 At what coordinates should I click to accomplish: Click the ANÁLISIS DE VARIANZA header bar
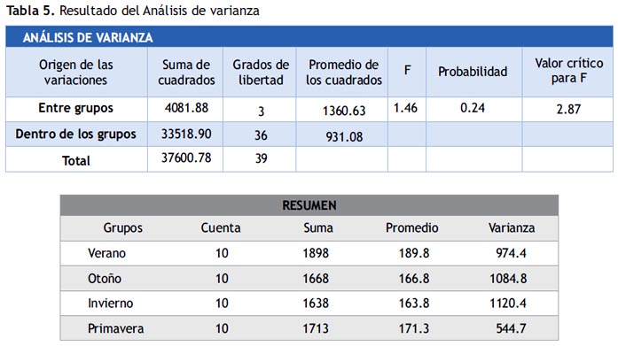(309, 36)
